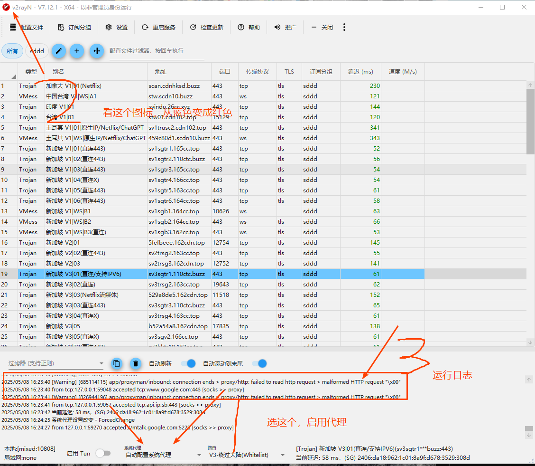This screenshot has width=535, height=466.
Task: Open the 过滤器 (支持正则) log filter dropdown
Action: [x=56, y=363]
